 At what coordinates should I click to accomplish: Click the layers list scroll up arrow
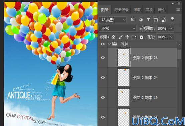pos(179,45)
